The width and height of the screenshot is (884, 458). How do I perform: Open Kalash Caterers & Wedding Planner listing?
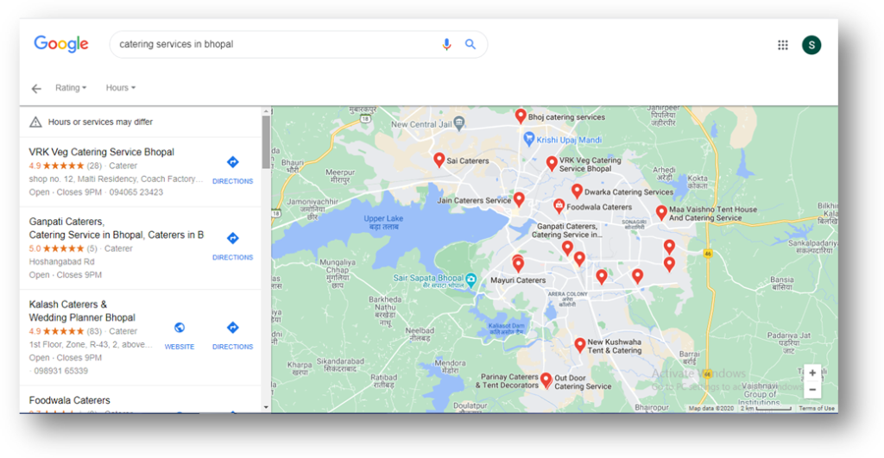pos(82,311)
